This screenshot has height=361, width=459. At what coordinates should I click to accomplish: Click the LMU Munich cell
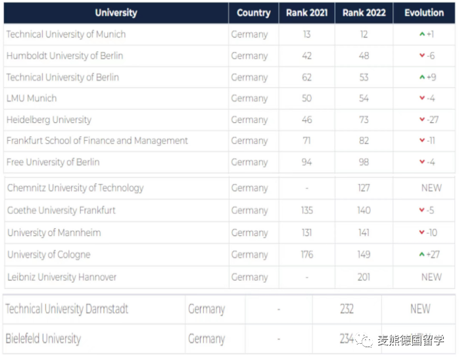pos(32,98)
